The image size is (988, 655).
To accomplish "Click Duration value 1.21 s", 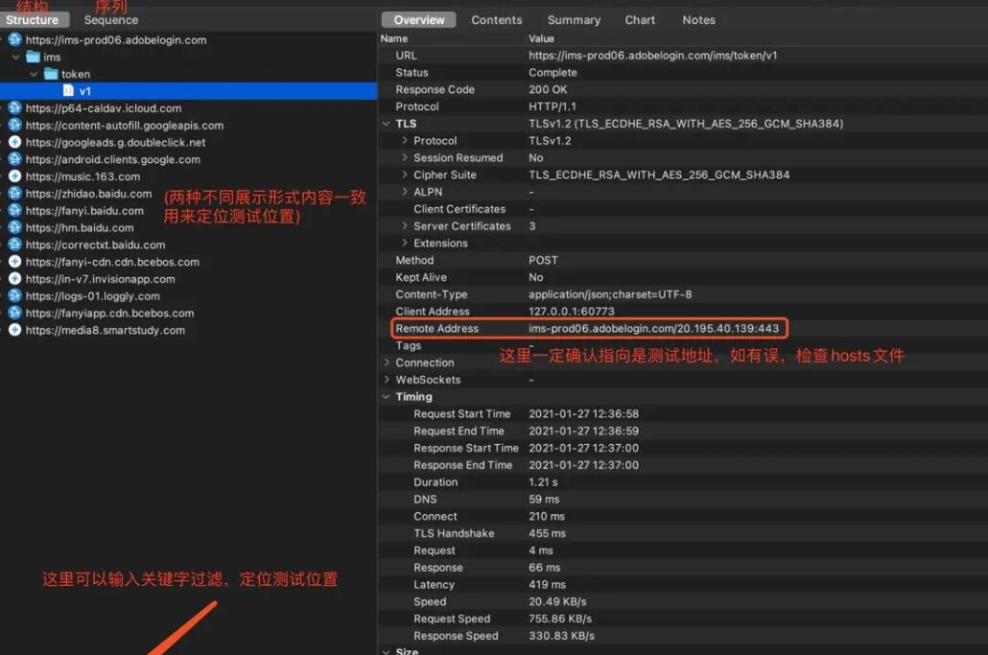I will (543, 481).
